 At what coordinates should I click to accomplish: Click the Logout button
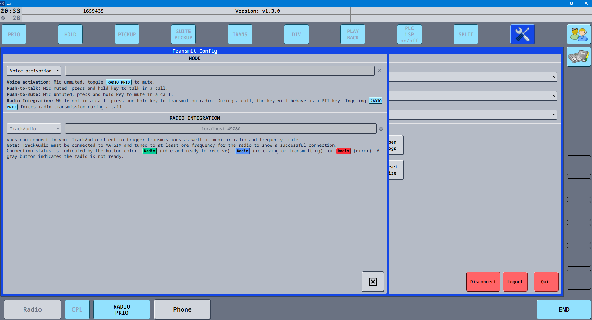point(515,282)
